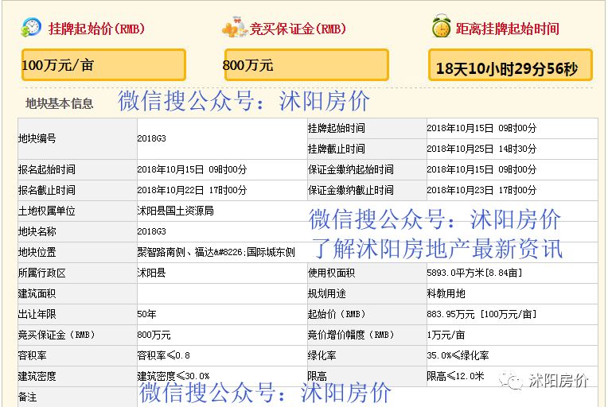The width and height of the screenshot is (608, 407).
Task: Click the 容积率≤0.8 value
Action: [x=164, y=355]
